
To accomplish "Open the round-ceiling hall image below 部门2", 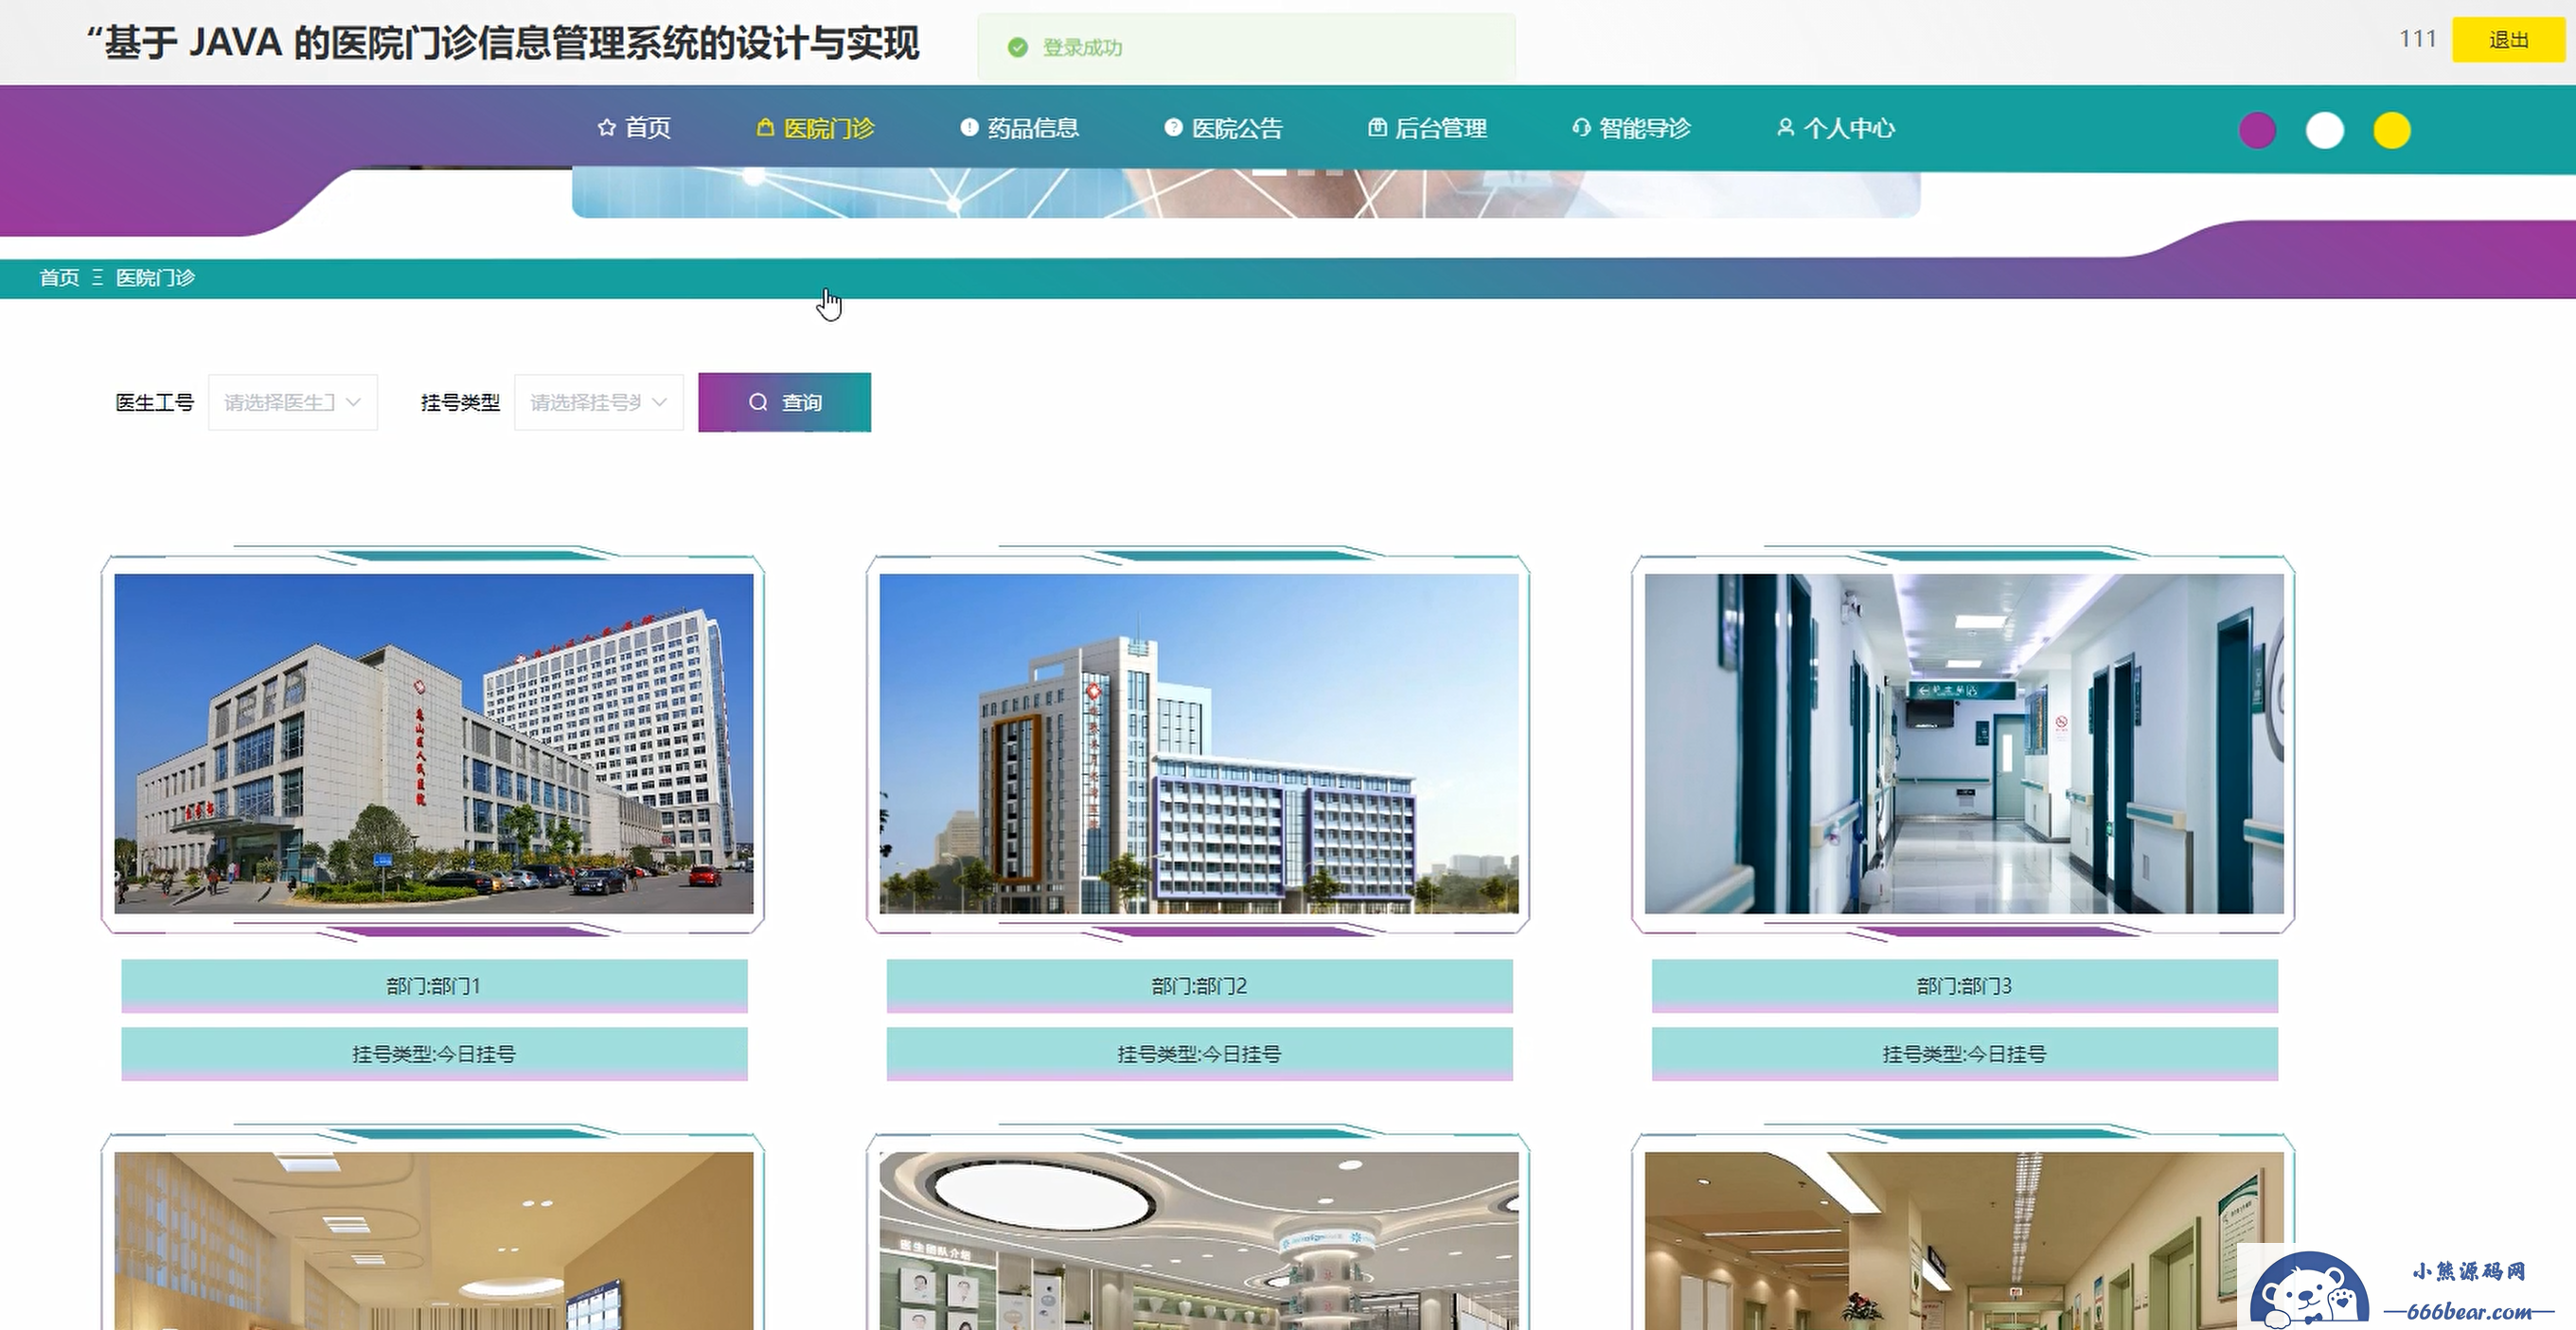I will tap(1199, 1240).
